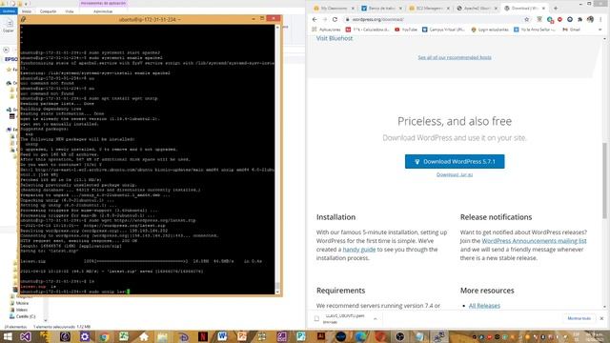
Task: Open Publisher from the taskbar
Action: 301,336
